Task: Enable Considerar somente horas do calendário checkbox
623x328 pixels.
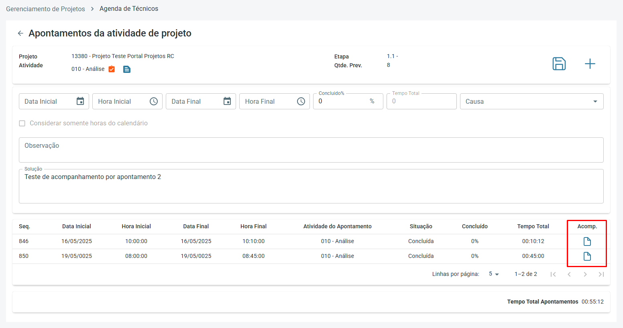Action: tap(22, 123)
